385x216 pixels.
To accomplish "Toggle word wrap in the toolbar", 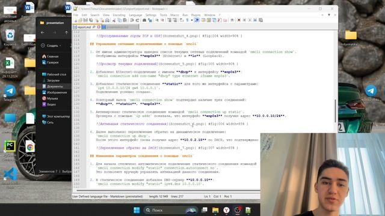I will click(181, 20).
